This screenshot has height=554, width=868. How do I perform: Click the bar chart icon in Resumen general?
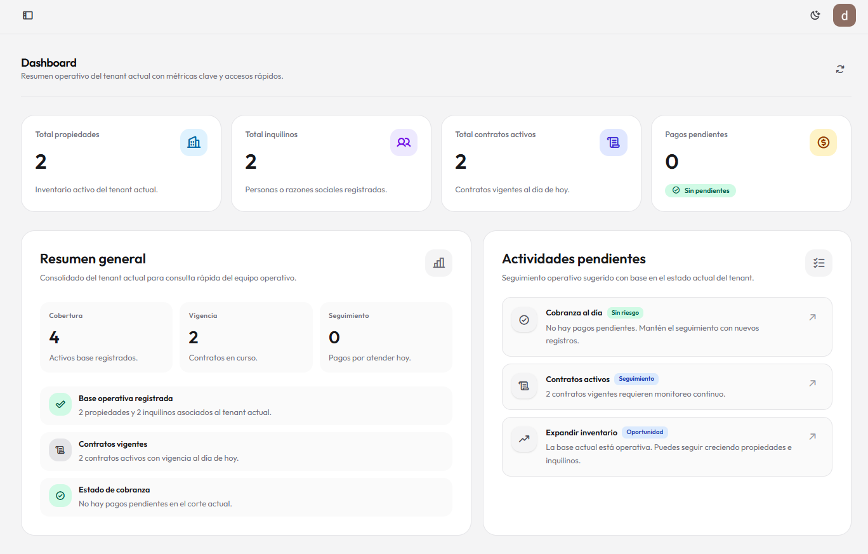[x=438, y=263]
